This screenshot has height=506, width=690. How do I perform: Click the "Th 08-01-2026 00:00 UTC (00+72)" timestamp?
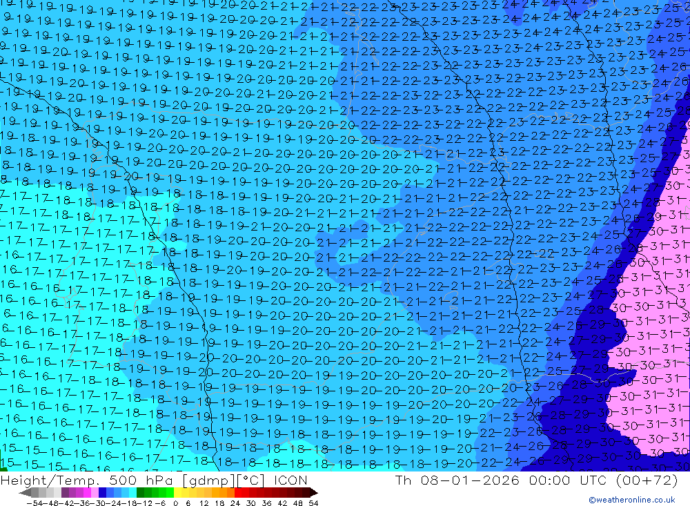point(536,480)
